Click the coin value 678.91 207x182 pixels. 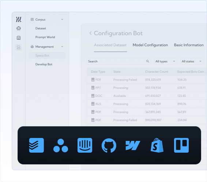pyautogui.click(x=181, y=88)
